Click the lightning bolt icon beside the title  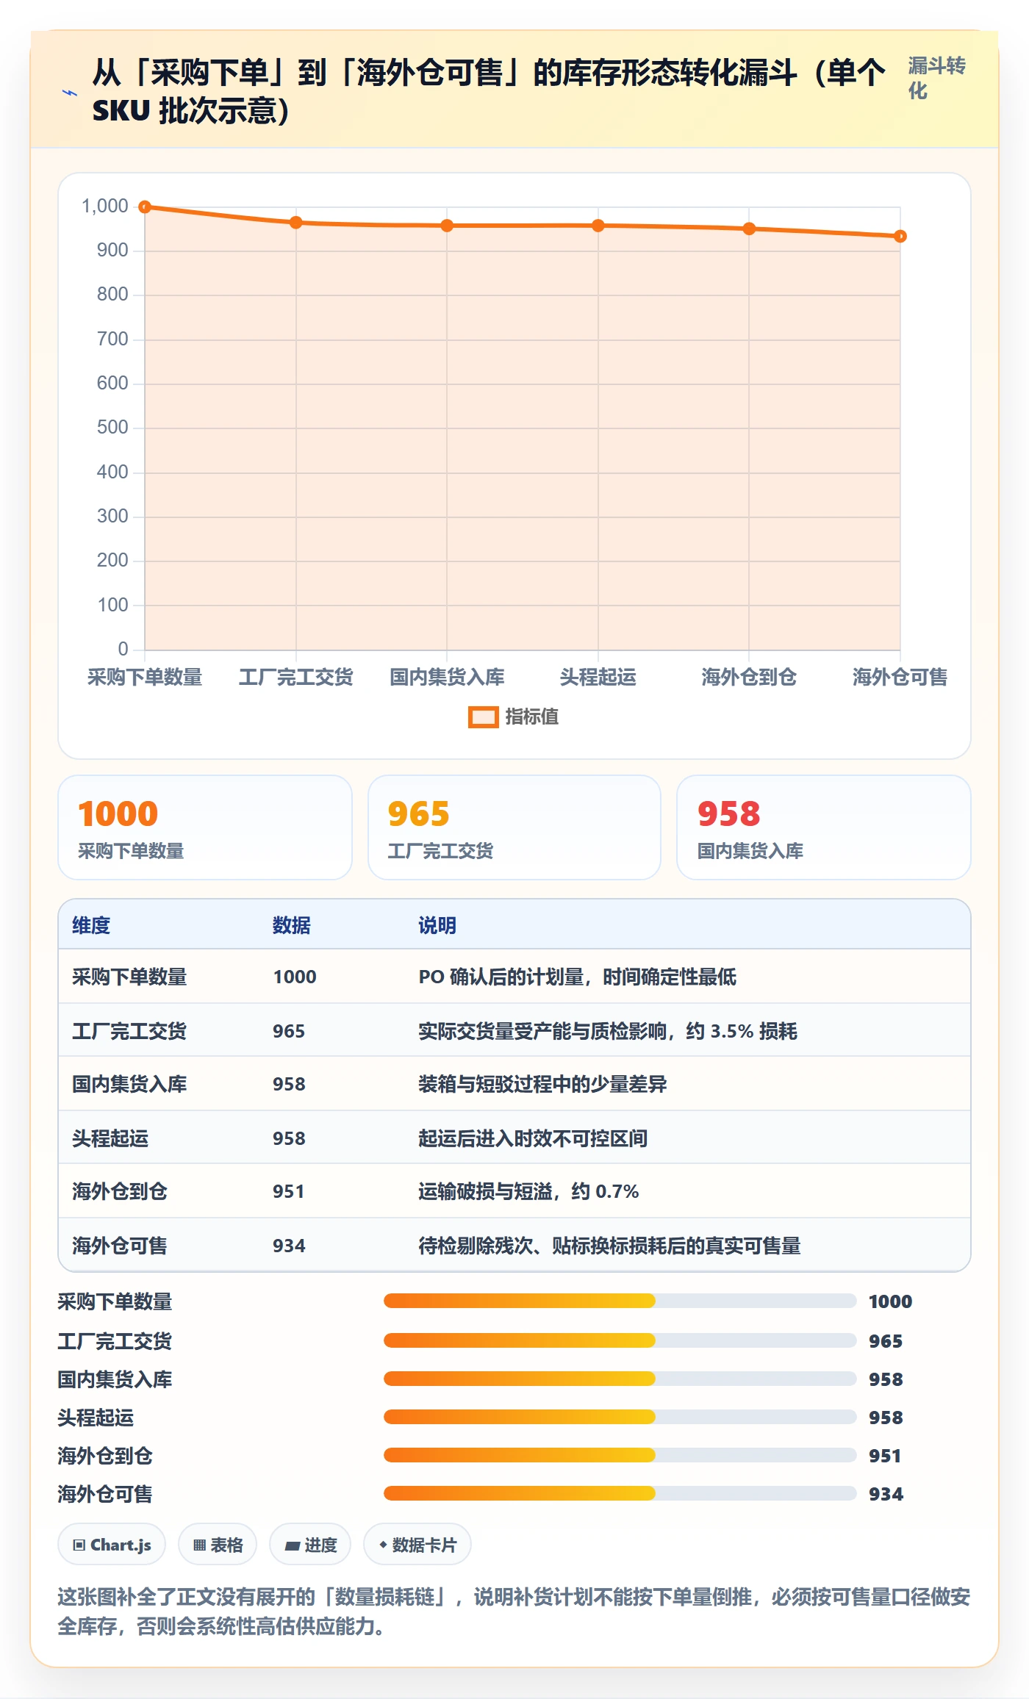[x=70, y=93]
